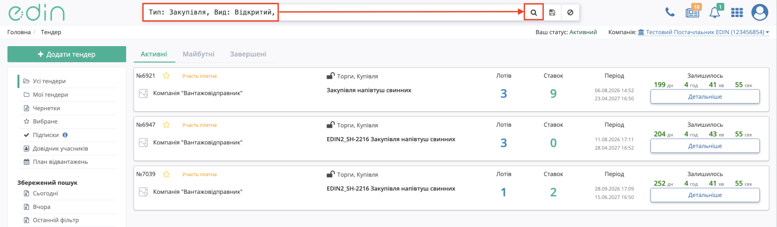Click lots count 1 in tender №7039
The height and width of the screenshot is (227, 777).
click(x=504, y=192)
